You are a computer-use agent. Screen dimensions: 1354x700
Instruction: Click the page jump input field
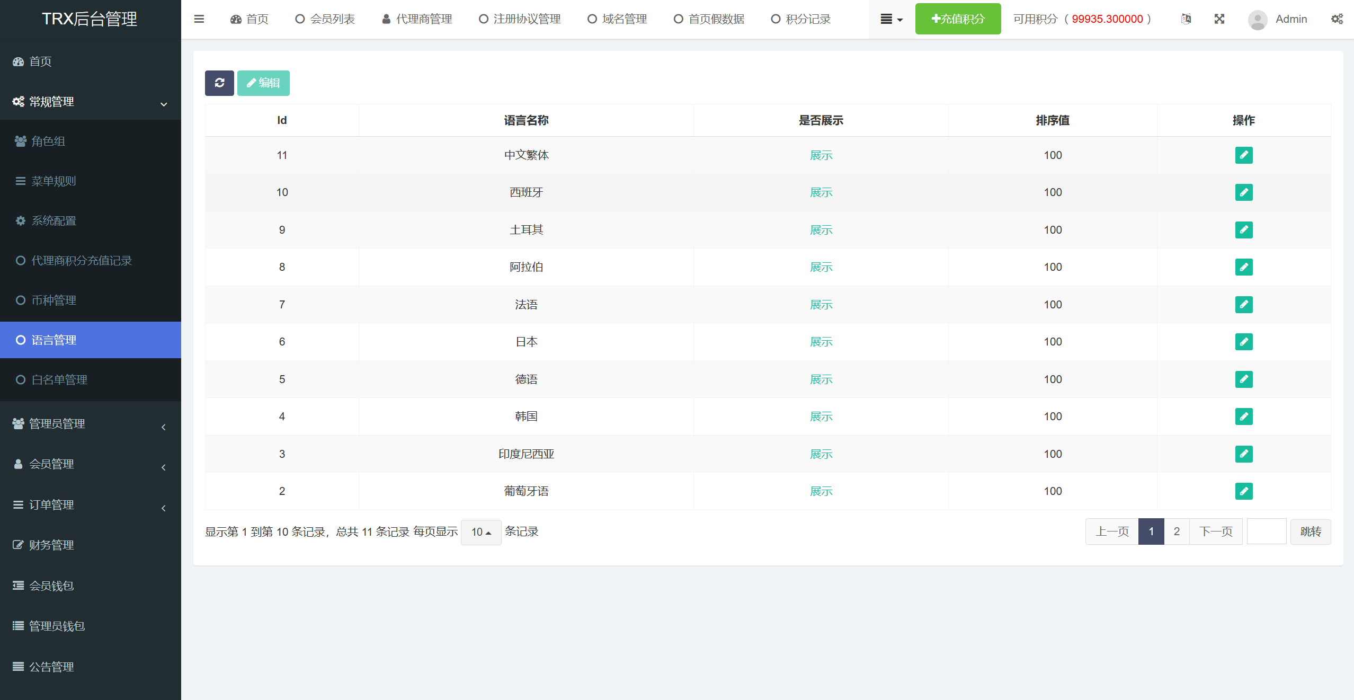(1266, 531)
